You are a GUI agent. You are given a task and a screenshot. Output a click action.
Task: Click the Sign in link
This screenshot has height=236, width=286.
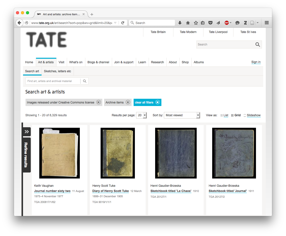point(256,62)
